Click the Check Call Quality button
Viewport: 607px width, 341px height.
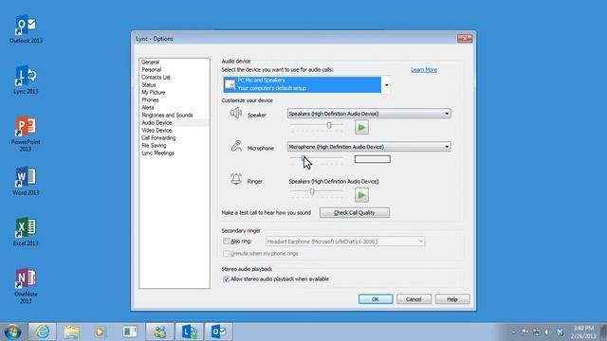pyautogui.click(x=354, y=212)
